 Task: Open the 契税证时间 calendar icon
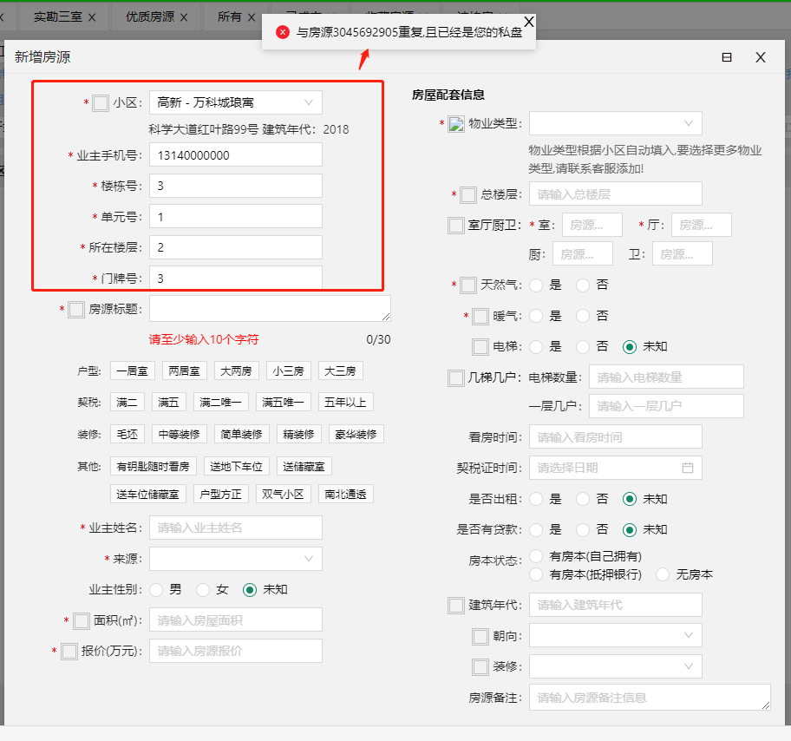[687, 468]
